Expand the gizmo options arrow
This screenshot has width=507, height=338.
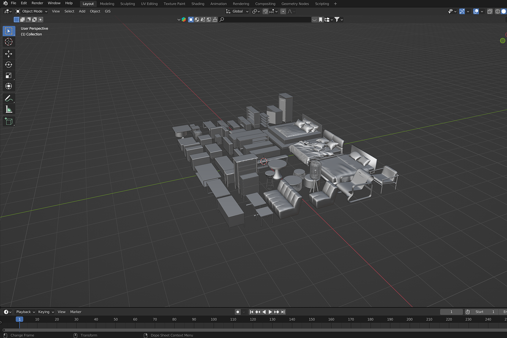(469, 11)
